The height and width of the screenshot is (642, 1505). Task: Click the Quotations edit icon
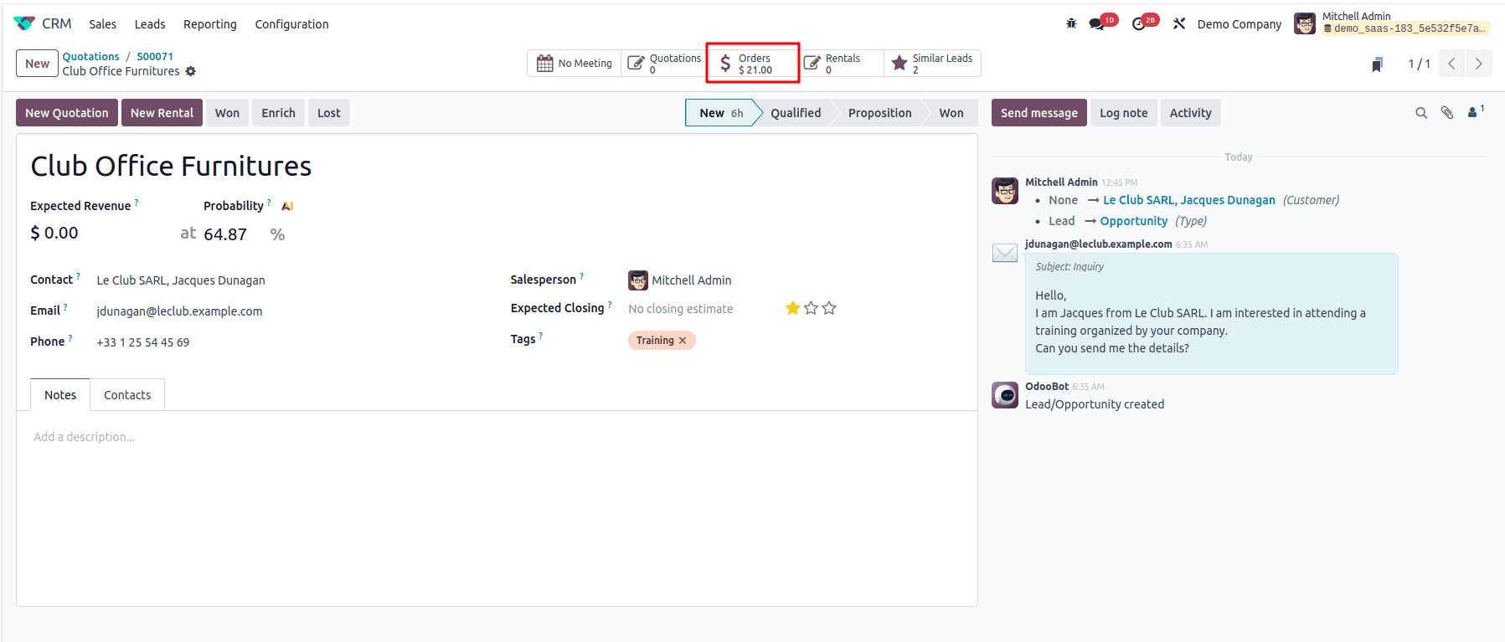(636, 64)
